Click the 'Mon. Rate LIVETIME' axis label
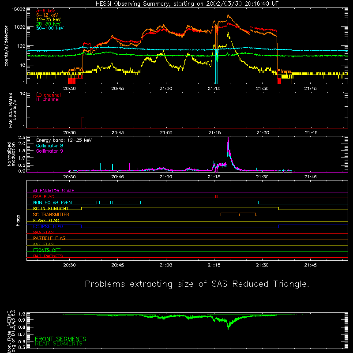The image size is (353, 353). pyautogui.click(x=9, y=332)
